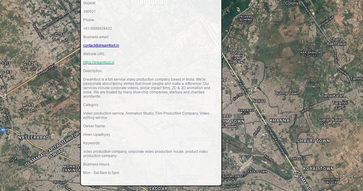
Task: Click the KHANNA label on map
Action: [280, 120]
